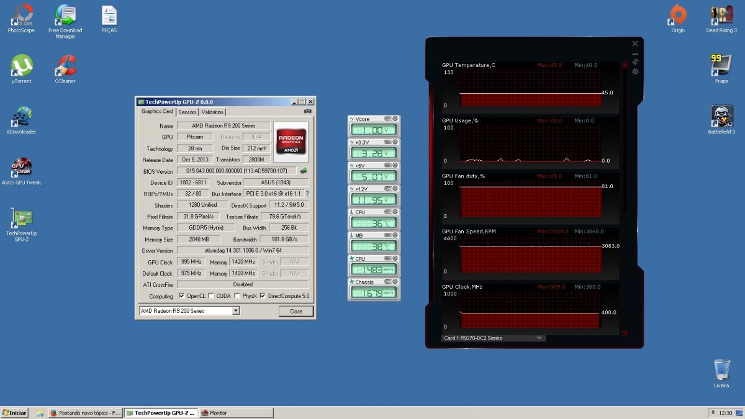745x419 pixels.
Task: Open the VDownloader desktop shortcut
Action: click(22, 120)
